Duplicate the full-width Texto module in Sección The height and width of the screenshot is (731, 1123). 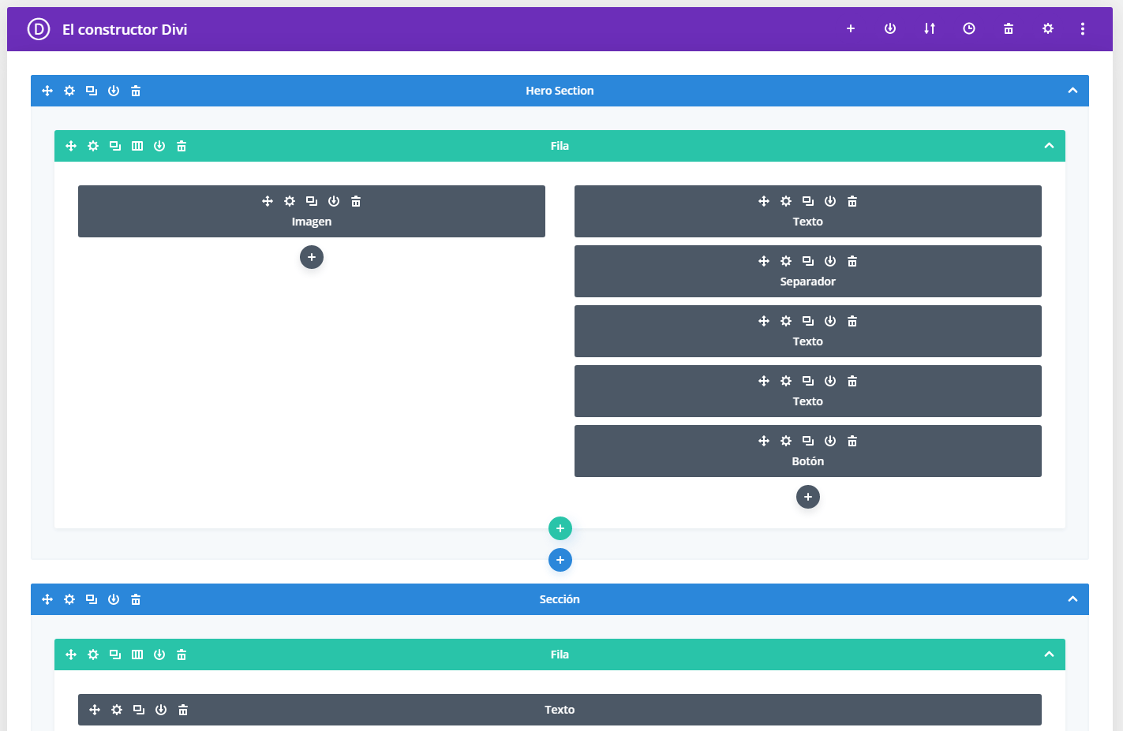coord(139,710)
